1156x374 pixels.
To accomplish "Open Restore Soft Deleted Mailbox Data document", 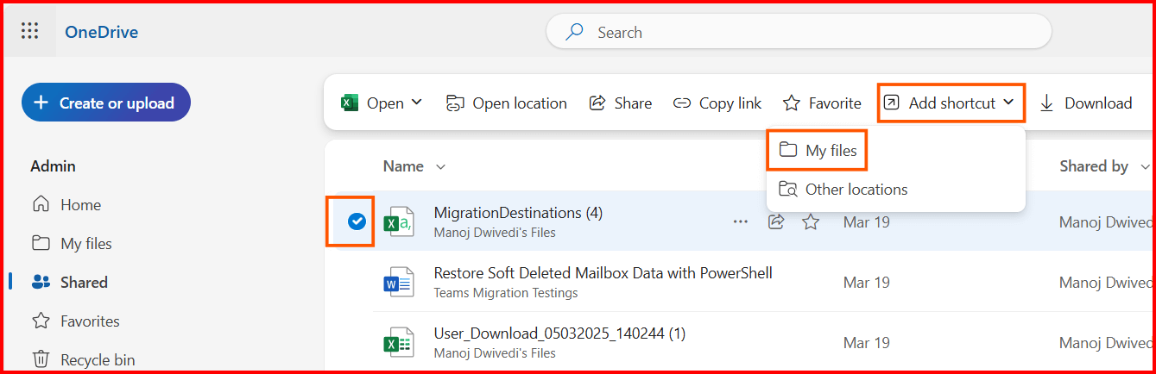I will [x=603, y=273].
